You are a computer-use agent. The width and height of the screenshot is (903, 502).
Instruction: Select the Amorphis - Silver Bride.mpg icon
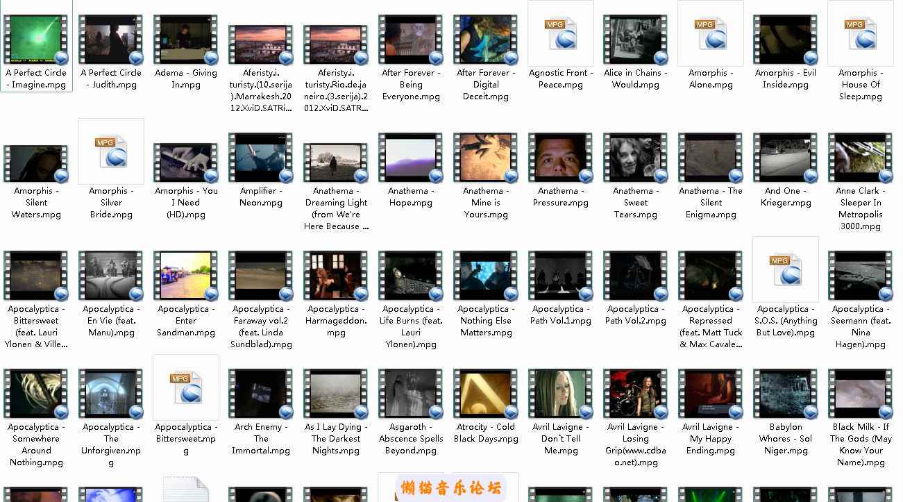111,151
